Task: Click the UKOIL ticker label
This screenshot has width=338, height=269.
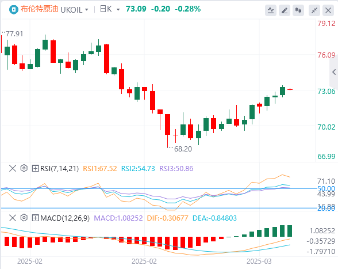Action: [71, 10]
